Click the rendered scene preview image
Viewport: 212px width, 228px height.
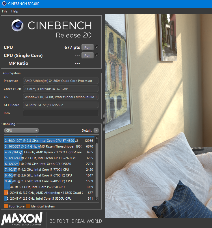tap(158, 116)
